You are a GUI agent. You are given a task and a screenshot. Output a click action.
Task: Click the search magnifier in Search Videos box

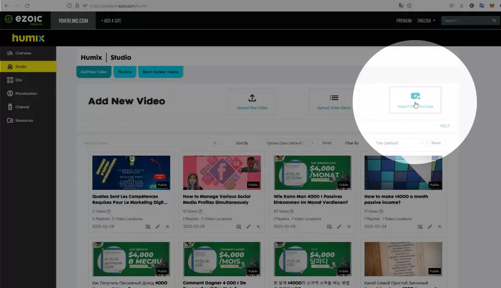click(x=215, y=143)
